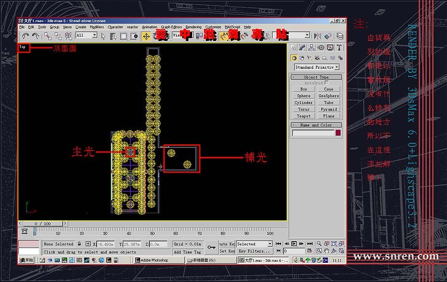Open the Rendering menu
The height and width of the screenshot is (282, 447).
[194, 27]
